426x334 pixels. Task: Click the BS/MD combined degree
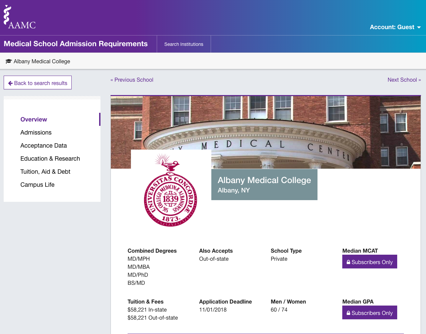[136, 283]
